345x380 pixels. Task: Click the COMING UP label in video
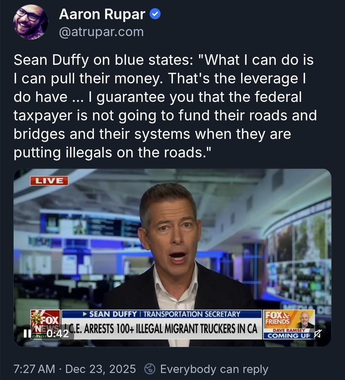288,336
